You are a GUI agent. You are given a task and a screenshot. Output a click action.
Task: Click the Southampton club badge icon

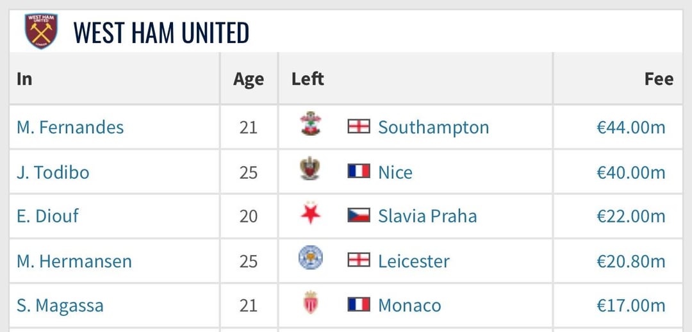pyautogui.click(x=310, y=125)
